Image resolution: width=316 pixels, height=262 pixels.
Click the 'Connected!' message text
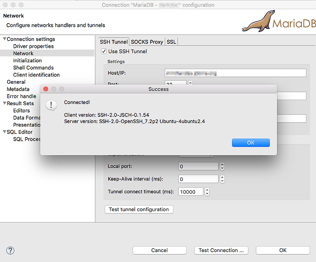[x=77, y=102]
